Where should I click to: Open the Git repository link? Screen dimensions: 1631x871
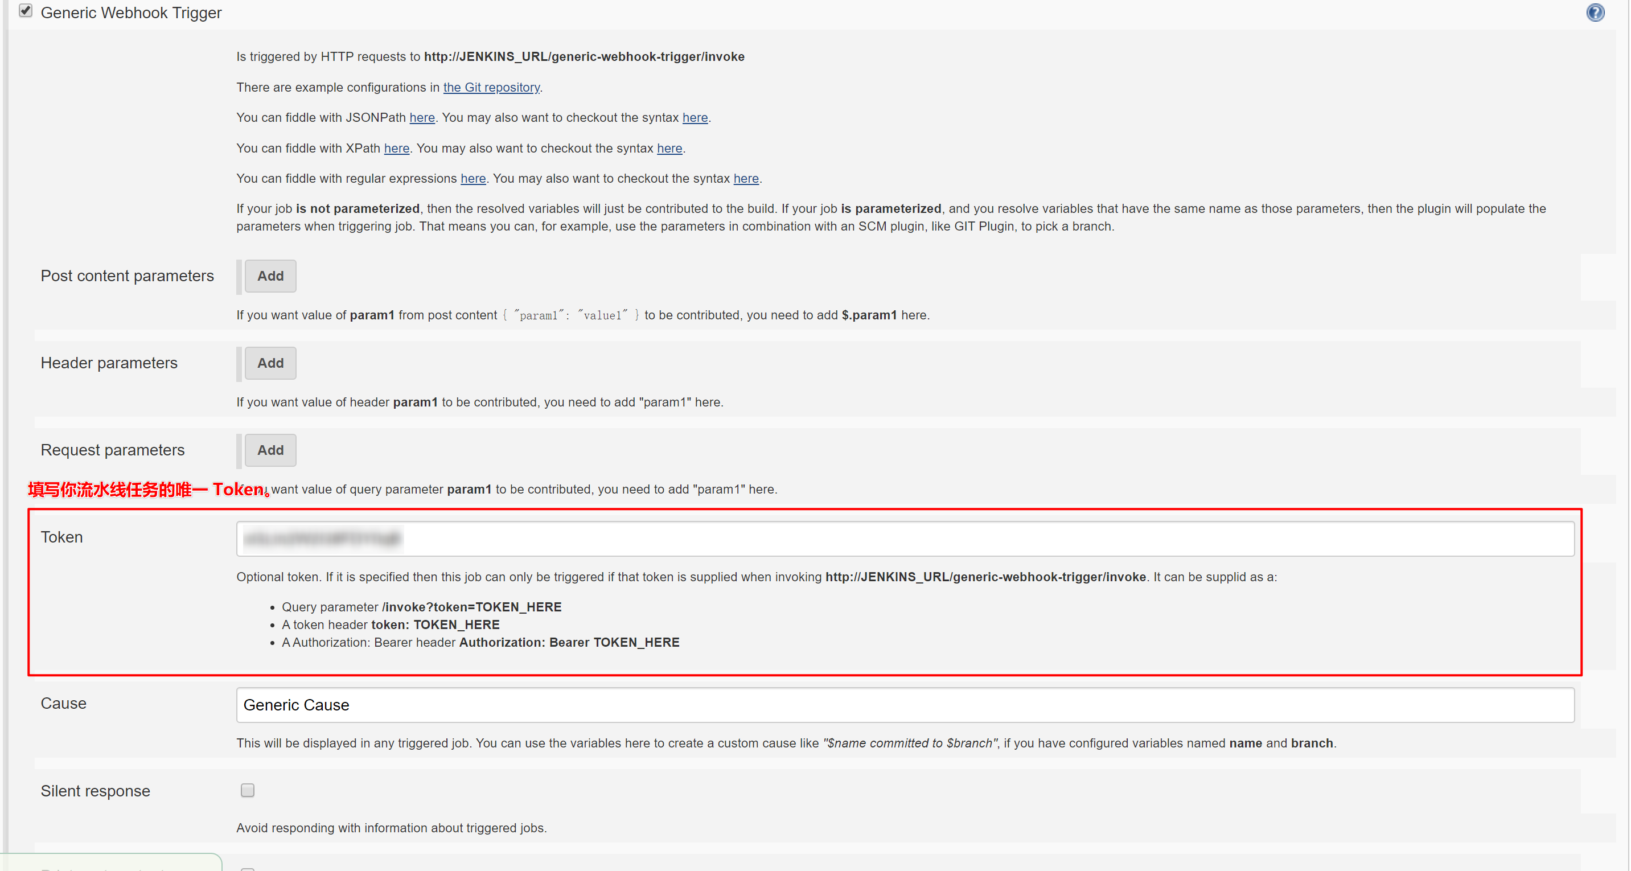pyautogui.click(x=491, y=87)
